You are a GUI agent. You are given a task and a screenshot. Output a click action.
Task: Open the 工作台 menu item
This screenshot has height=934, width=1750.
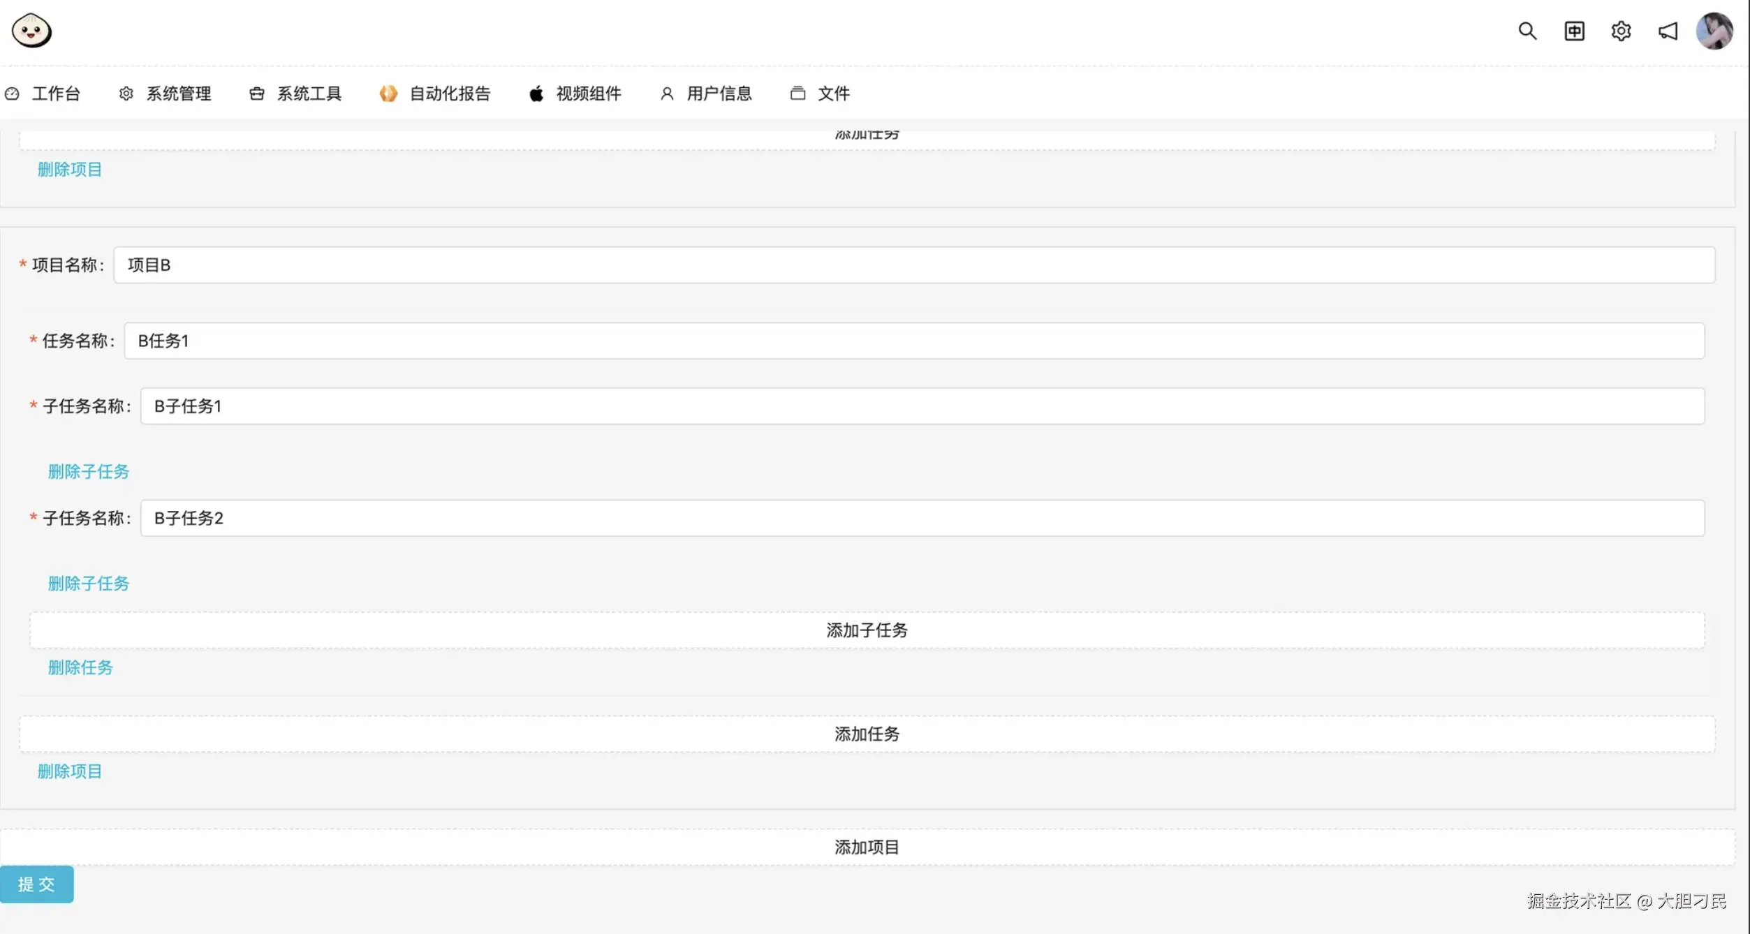coord(56,94)
